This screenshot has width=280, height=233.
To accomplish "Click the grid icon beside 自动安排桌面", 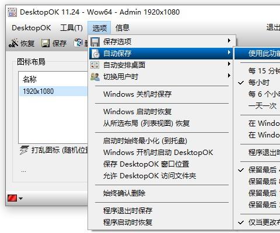I will coord(95,65).
